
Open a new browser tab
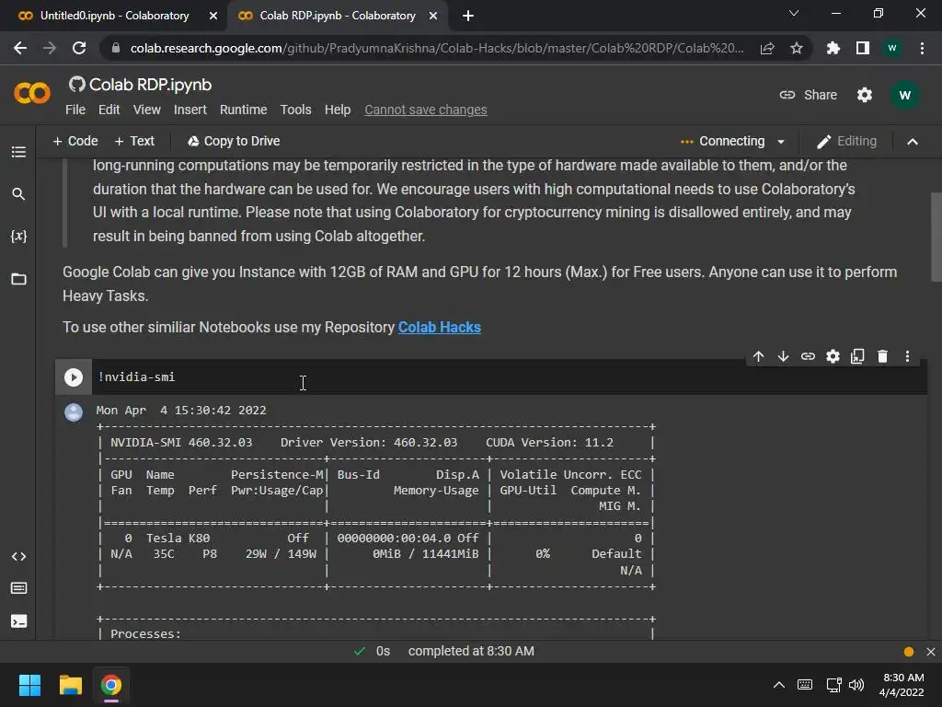tap(468, 16)
